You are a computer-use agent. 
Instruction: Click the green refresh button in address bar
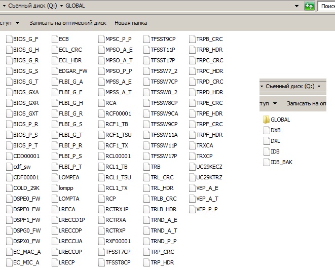309,6
